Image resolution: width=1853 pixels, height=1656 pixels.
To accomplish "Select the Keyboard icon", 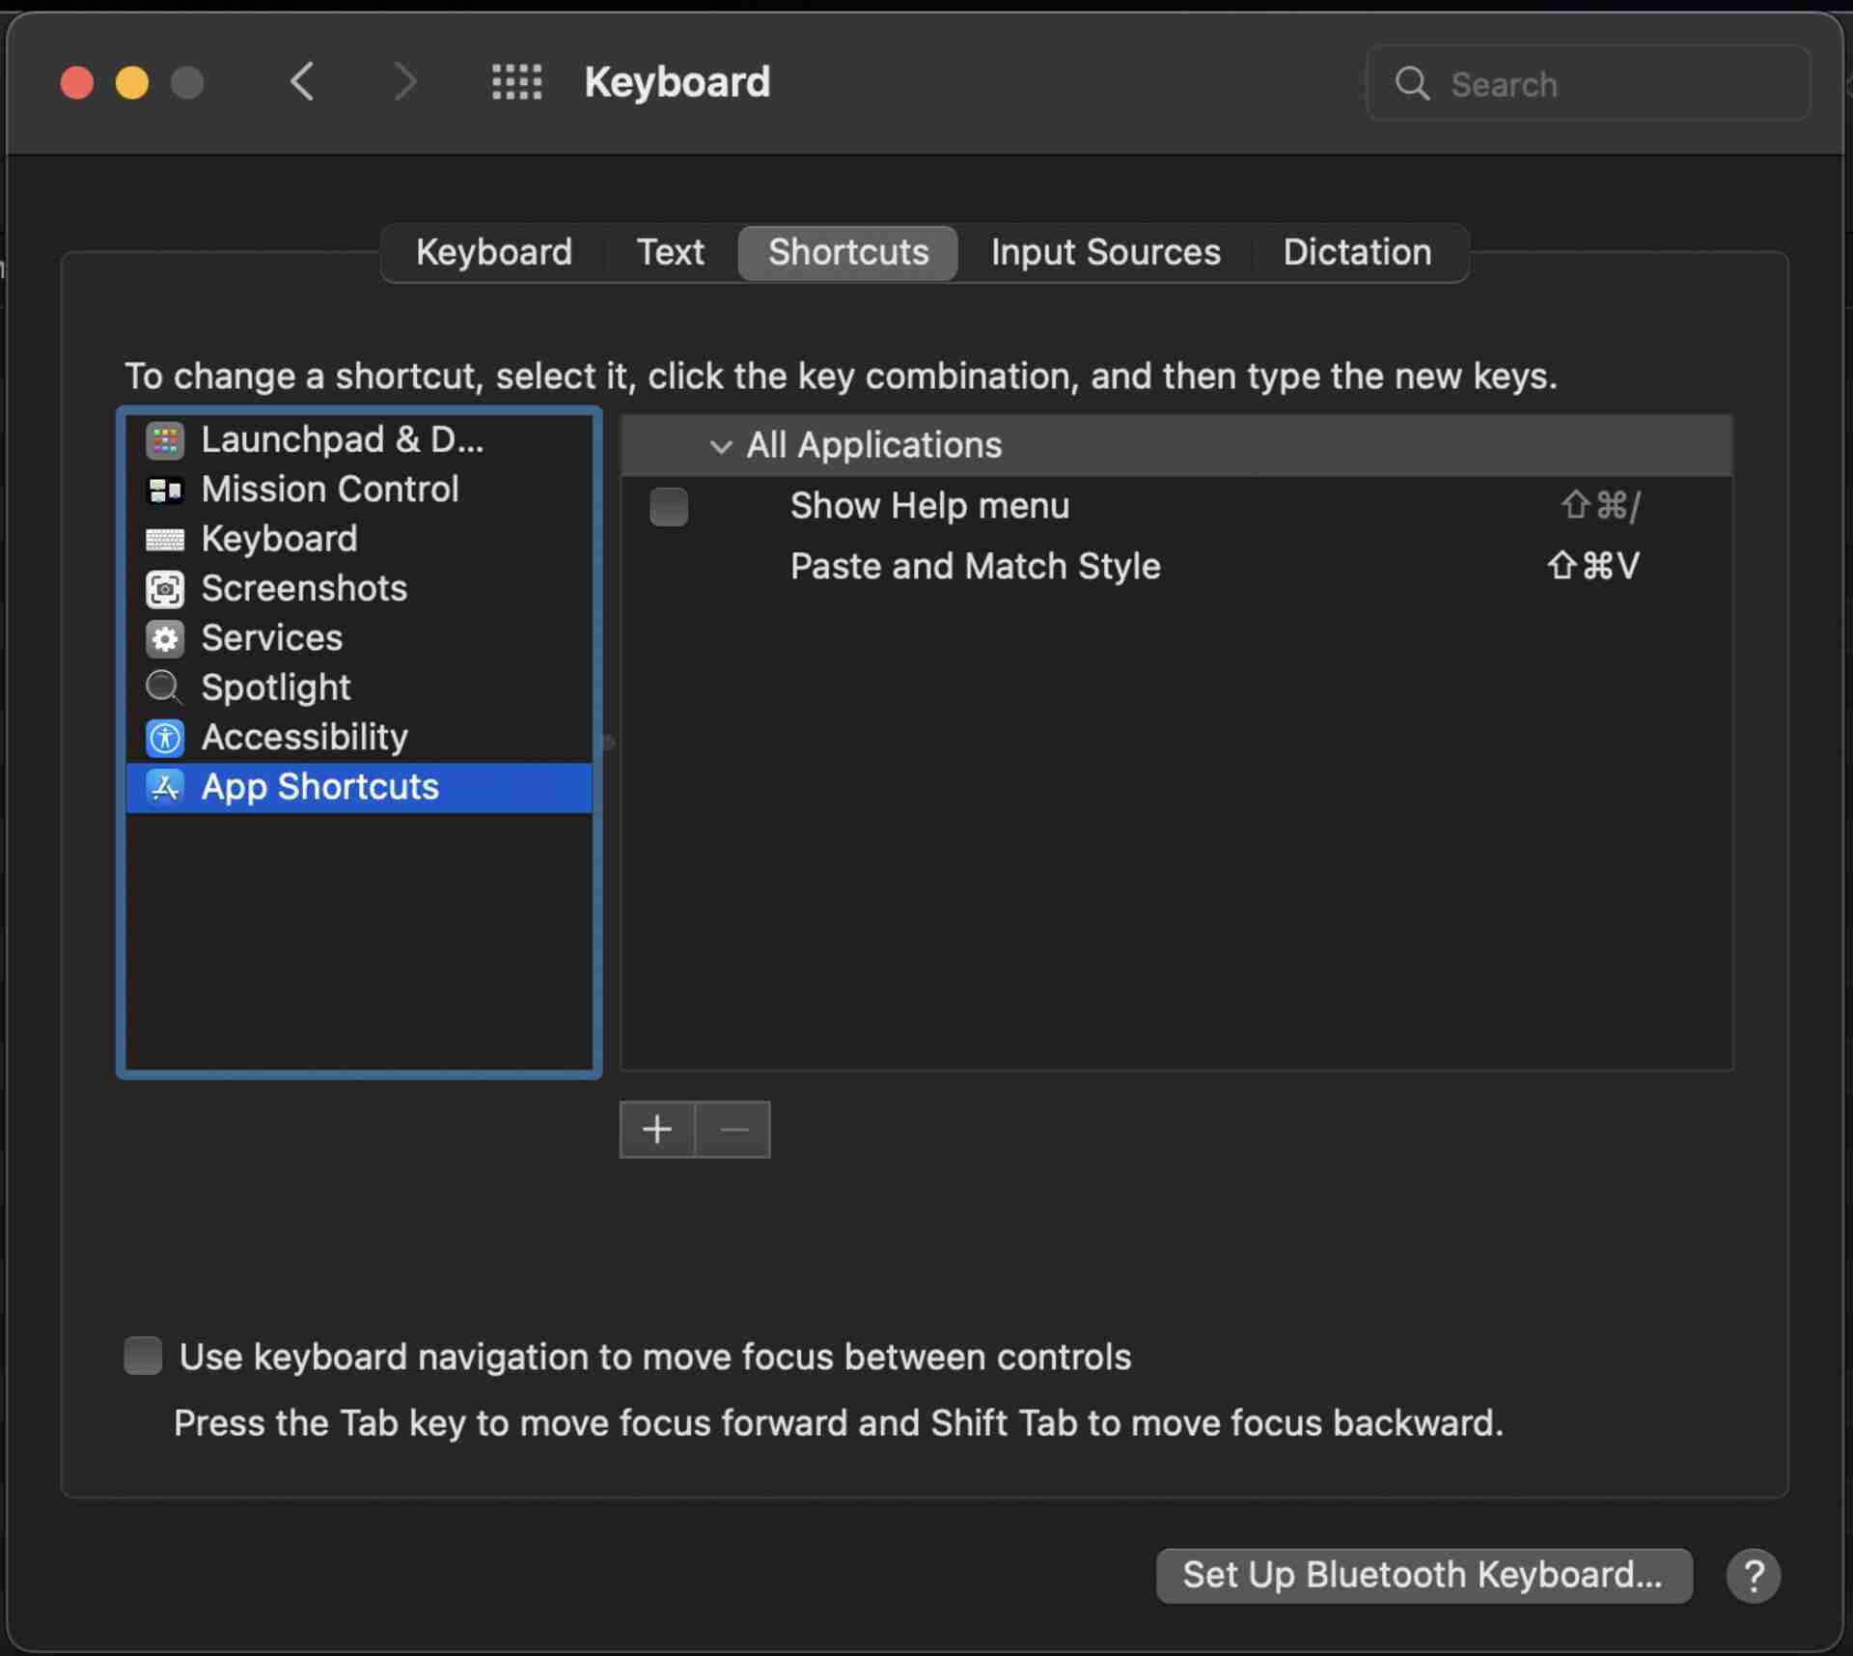I will pos(163,537).
